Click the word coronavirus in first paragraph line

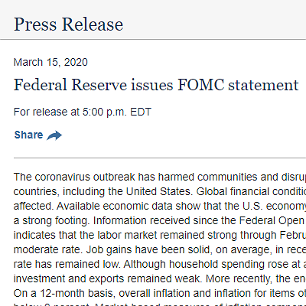coord(62,177)
